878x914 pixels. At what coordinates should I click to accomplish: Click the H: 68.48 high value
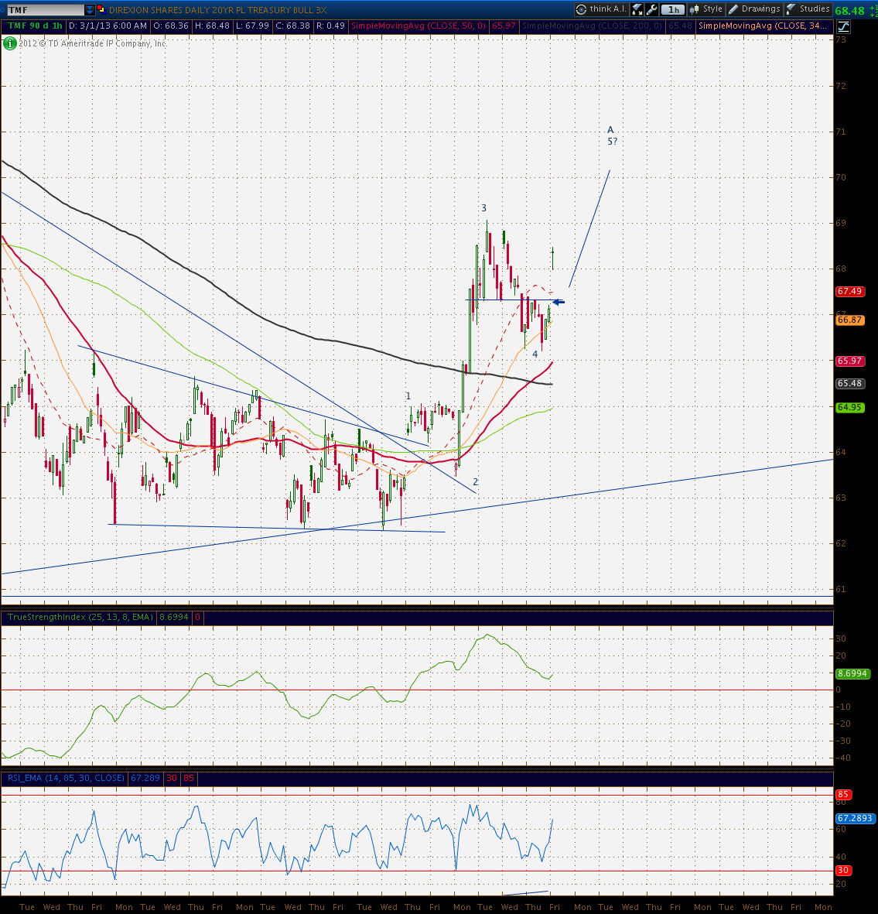pyautogui.click(x=212, y=26)
